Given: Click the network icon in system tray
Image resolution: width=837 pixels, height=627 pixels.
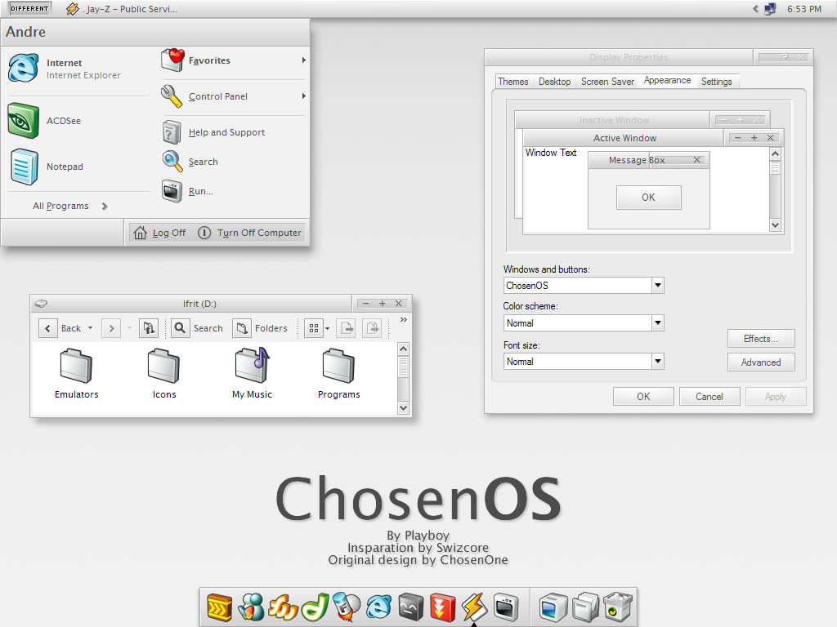Looking at the screenshot, I should coord(770,9).
